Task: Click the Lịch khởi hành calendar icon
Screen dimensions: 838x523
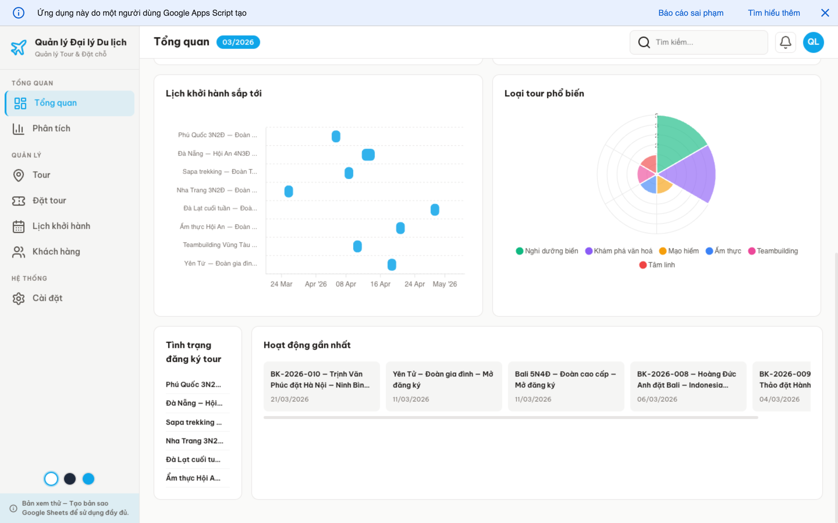Action: tap(19, 226)
